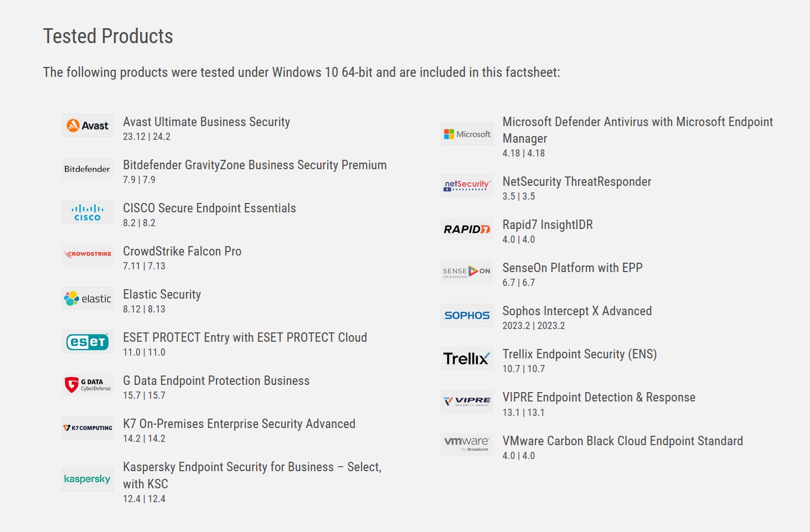Click the ESET logo
Image resolution: width=810 pixels, height=532 pixels.
tap(87, 342)
